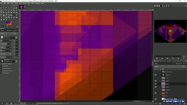Select the Smudge tool

click(4, 20)
